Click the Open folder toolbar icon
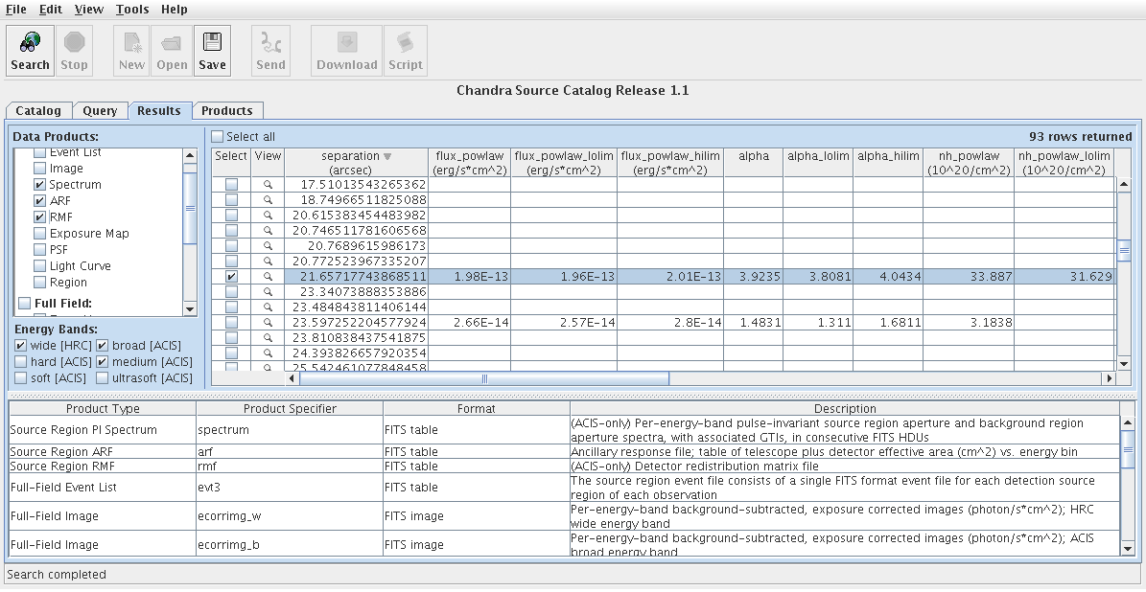Image resolution: width=1146 pixels, height=592 pixels. tap(172, 44)
